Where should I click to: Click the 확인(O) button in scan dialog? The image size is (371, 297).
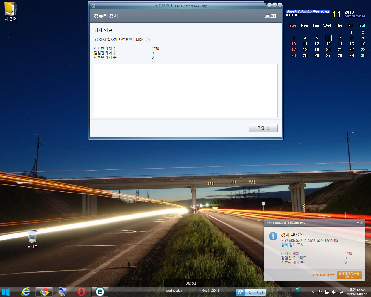coord(263,128)
